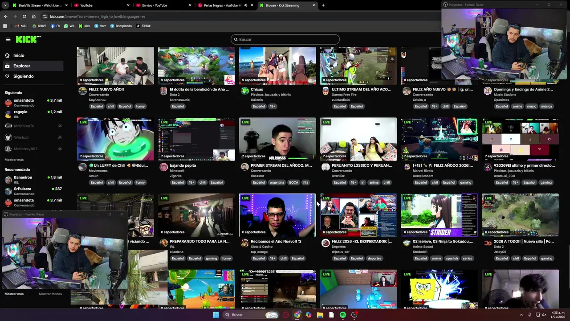Viewport: 570px width, 321px height.
Task: Click the Kick logo
Action: pyautogui.click(x=28, y=39)
